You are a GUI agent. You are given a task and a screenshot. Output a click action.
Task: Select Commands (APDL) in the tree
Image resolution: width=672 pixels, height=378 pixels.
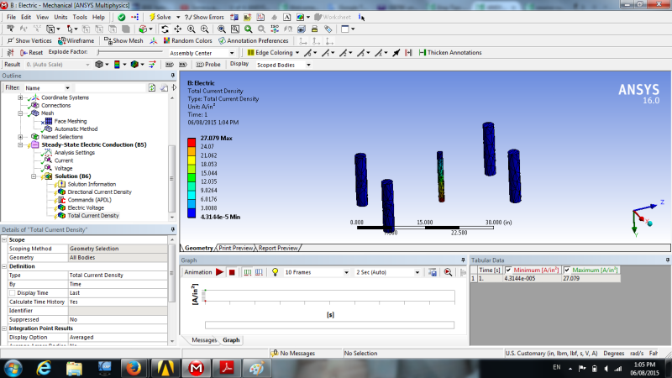tap(89, 200)
